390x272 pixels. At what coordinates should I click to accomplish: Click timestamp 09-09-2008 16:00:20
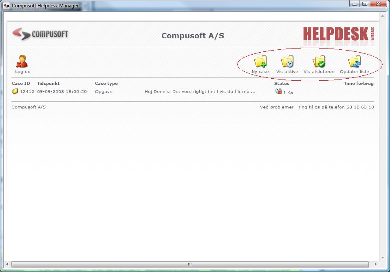click(62, 92)
